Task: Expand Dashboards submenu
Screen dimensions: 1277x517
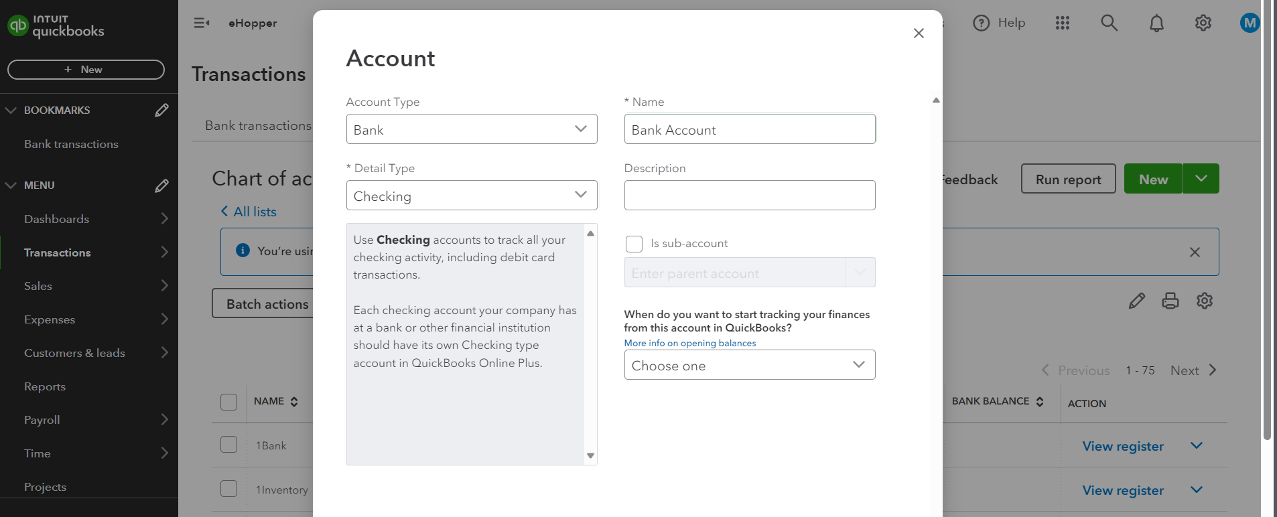Action: (x=164, y=218)
